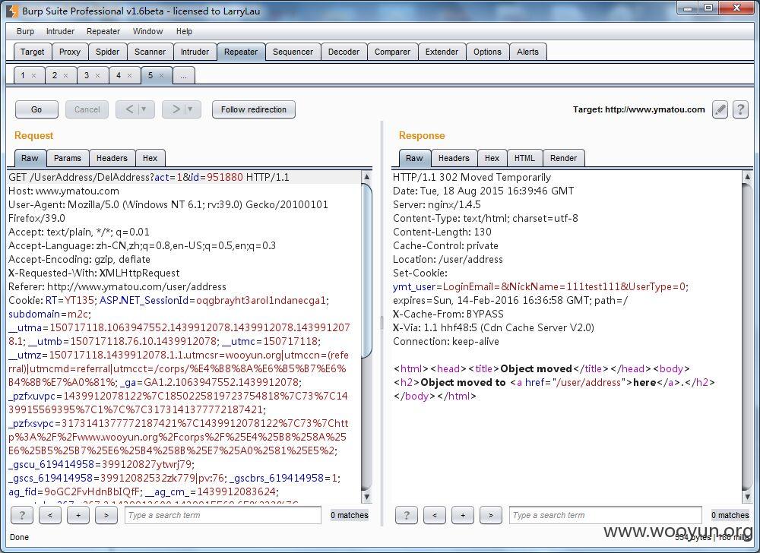Image resolution: width=760 pixels, height=553 pixels.
Task: Switch to the Decoder tool tab
Action: (x=344, y=52)
